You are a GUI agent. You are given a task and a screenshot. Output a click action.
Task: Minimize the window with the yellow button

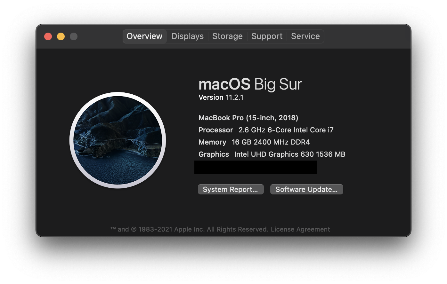(61, 36)
